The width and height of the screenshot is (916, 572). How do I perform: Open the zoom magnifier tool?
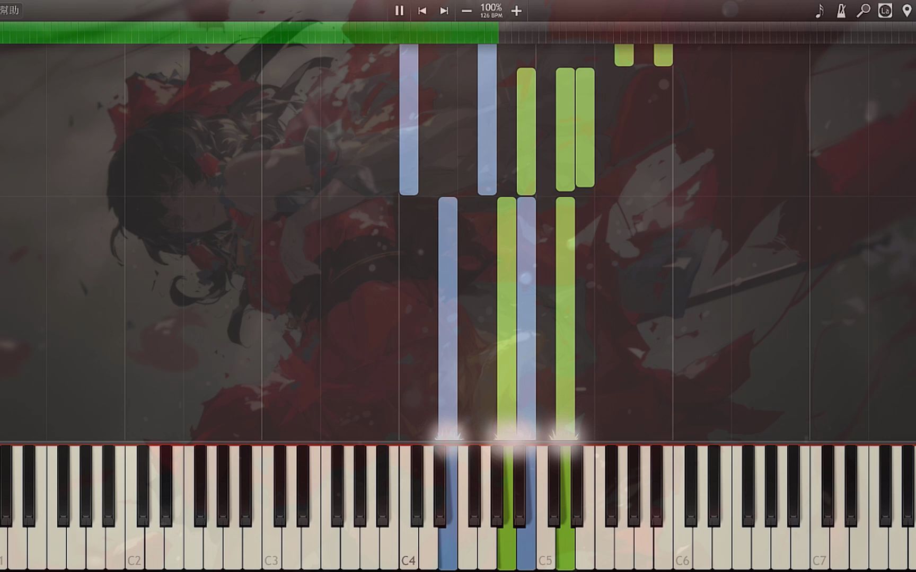[x=863, y=11]
